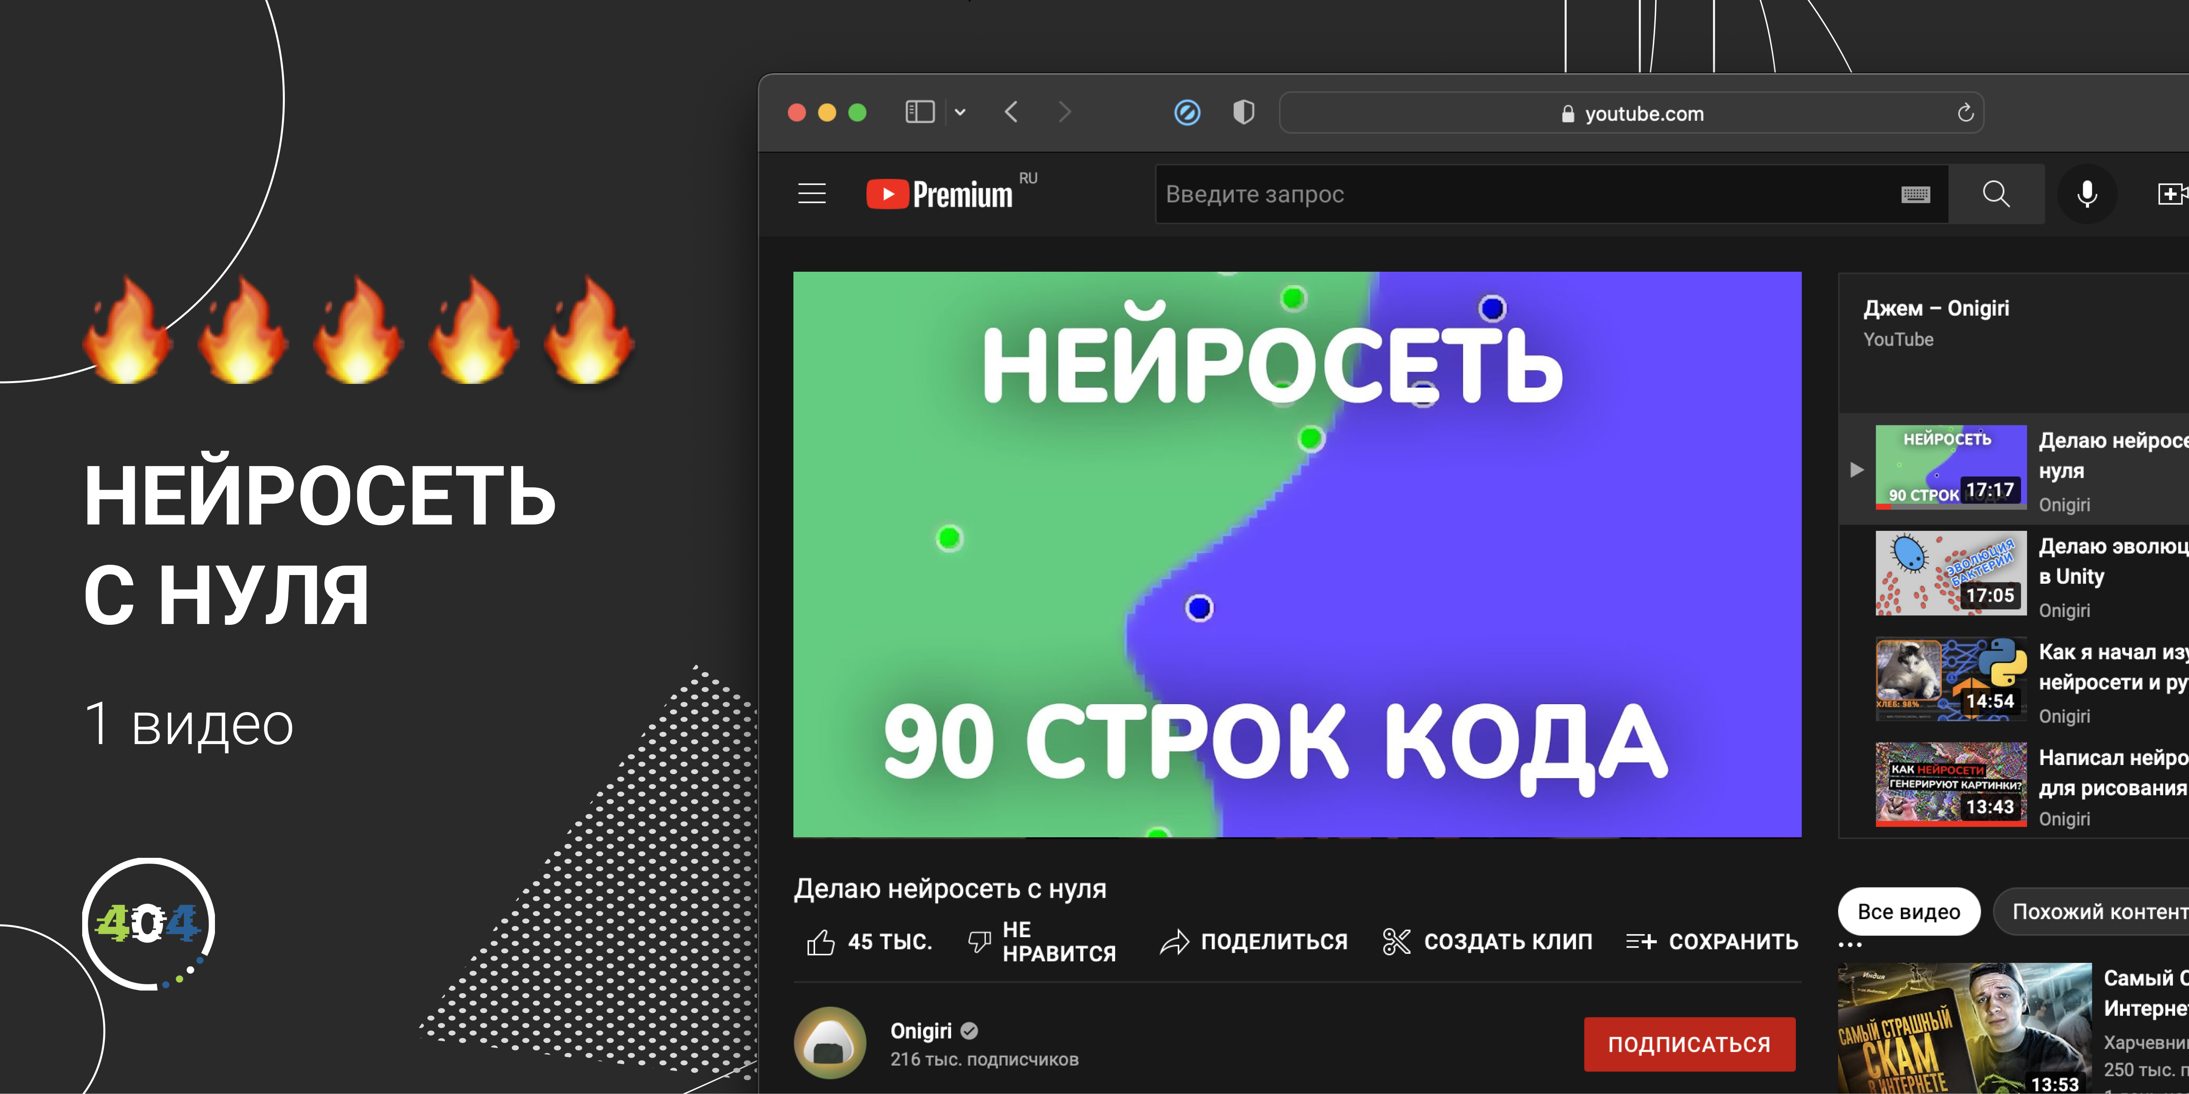Image resolution: width=2189 pixels, height=1094 pixels.
Task: Click the 'Написал нейро… для рисования' title
Action: [2114, 772]
